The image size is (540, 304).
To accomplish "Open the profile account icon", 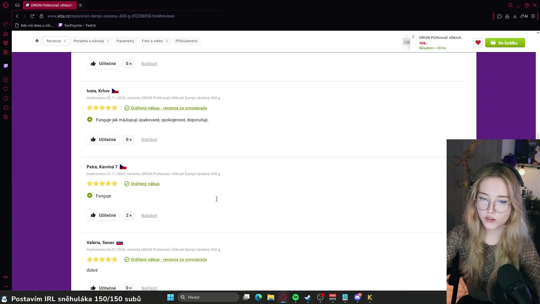I will [507, 16].
